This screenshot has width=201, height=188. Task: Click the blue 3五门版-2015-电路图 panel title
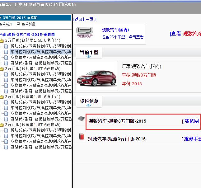(35, 18)
